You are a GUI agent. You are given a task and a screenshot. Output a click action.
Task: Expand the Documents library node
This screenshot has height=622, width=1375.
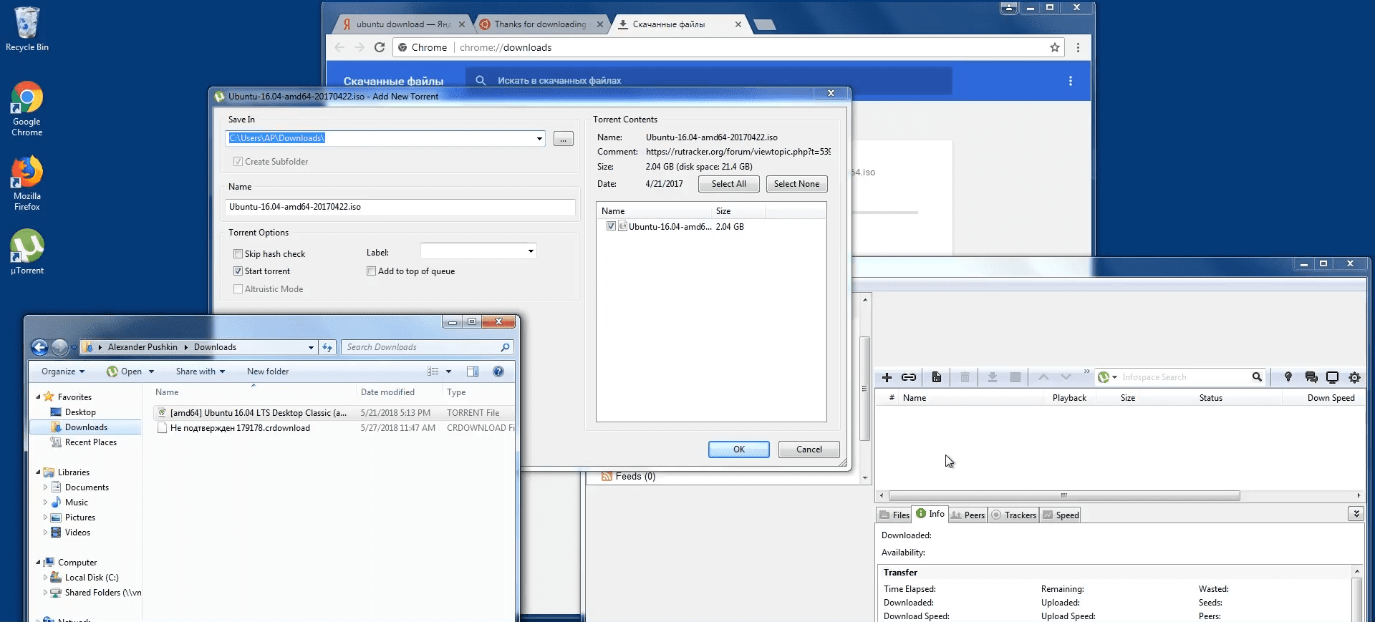pyautogui.click(x=45, y=487)
